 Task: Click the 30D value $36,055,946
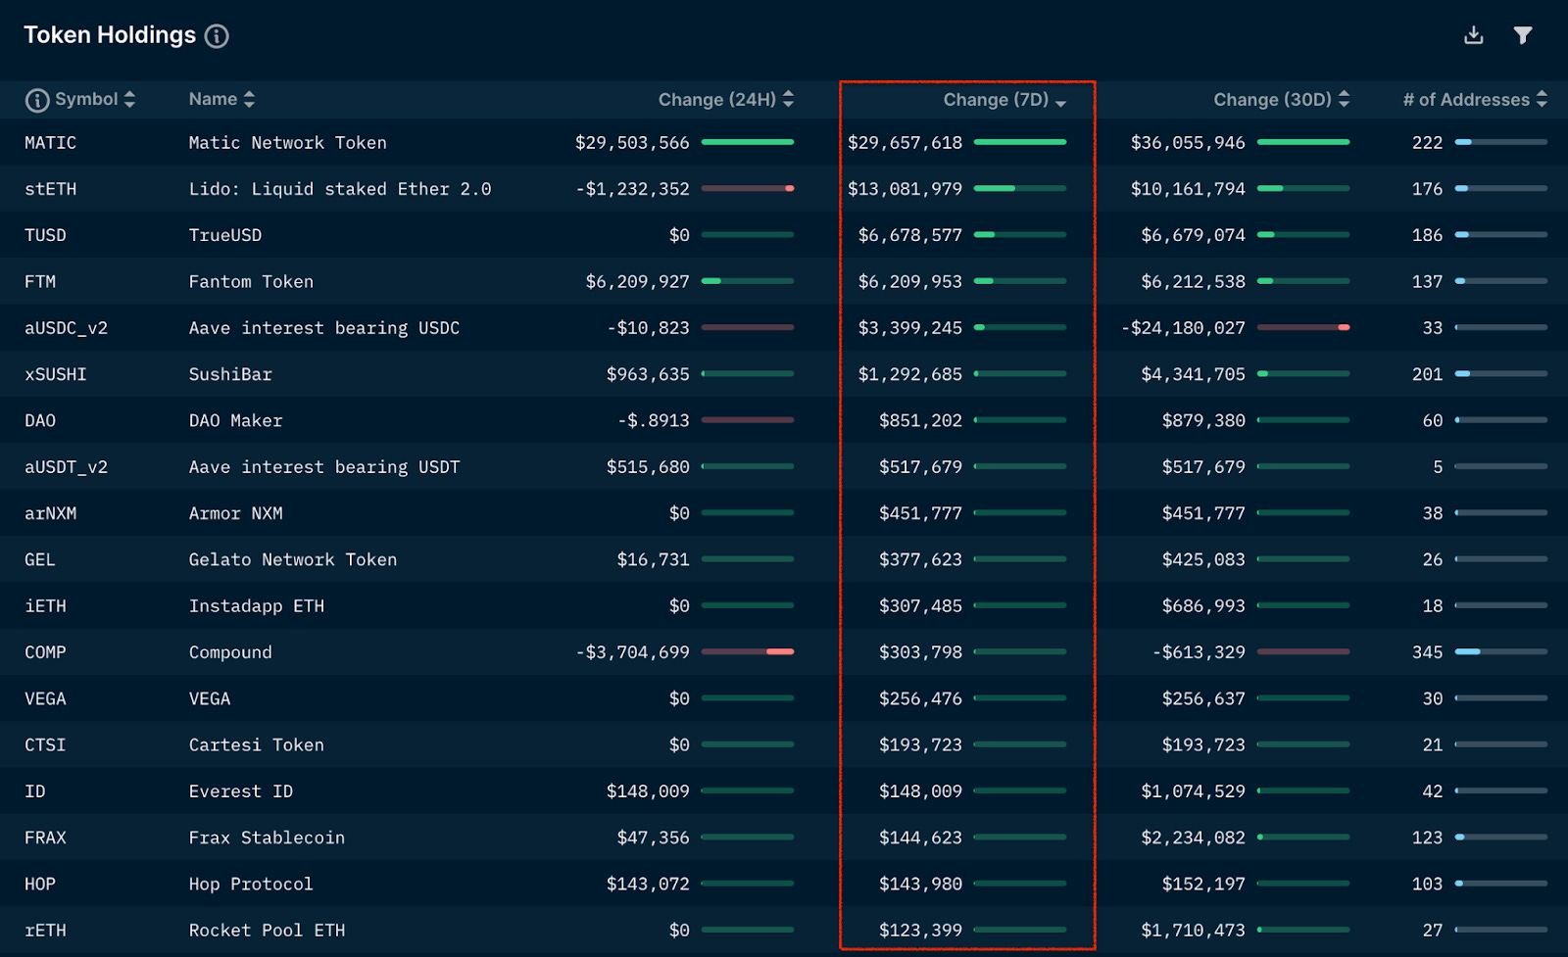click(x=1188, y=143)
